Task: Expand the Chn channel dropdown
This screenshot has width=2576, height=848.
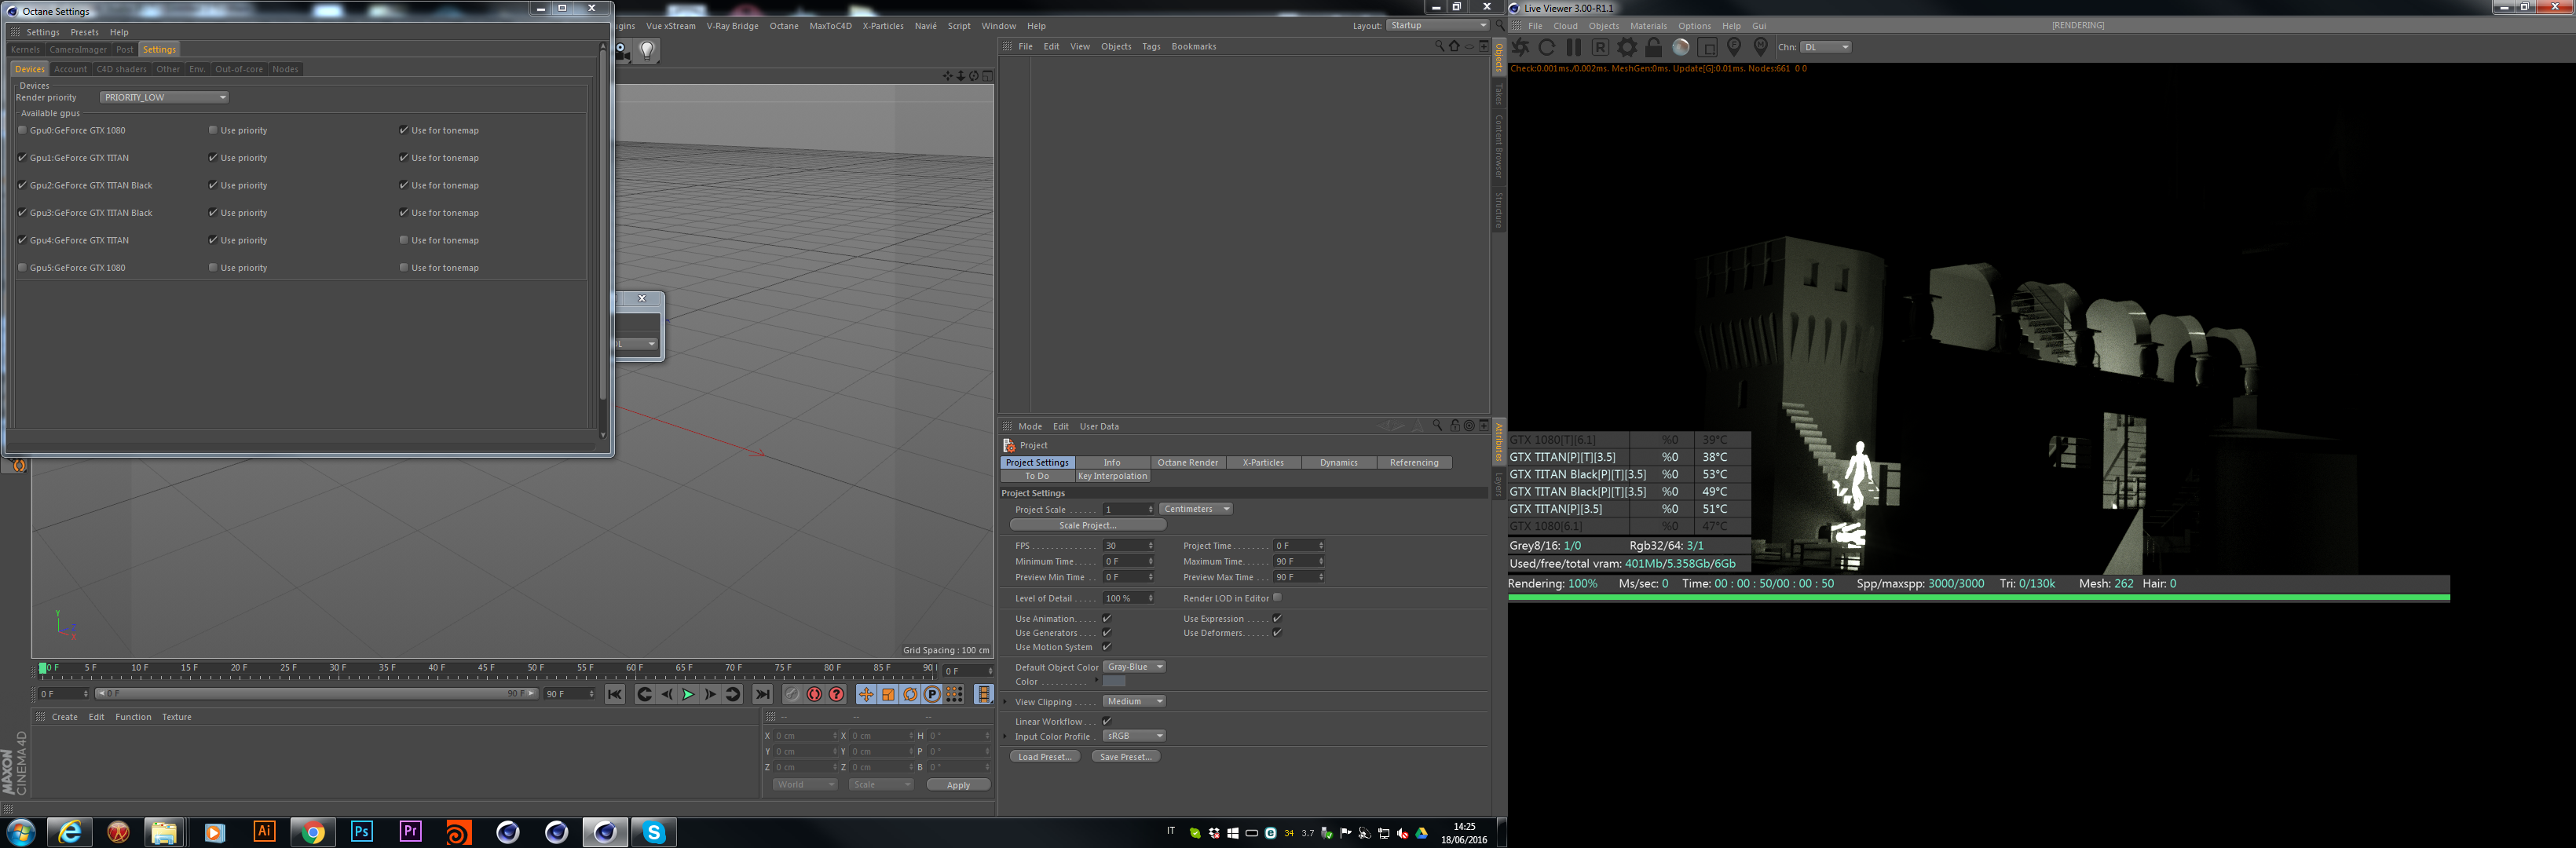Action: pos(1826,47)
